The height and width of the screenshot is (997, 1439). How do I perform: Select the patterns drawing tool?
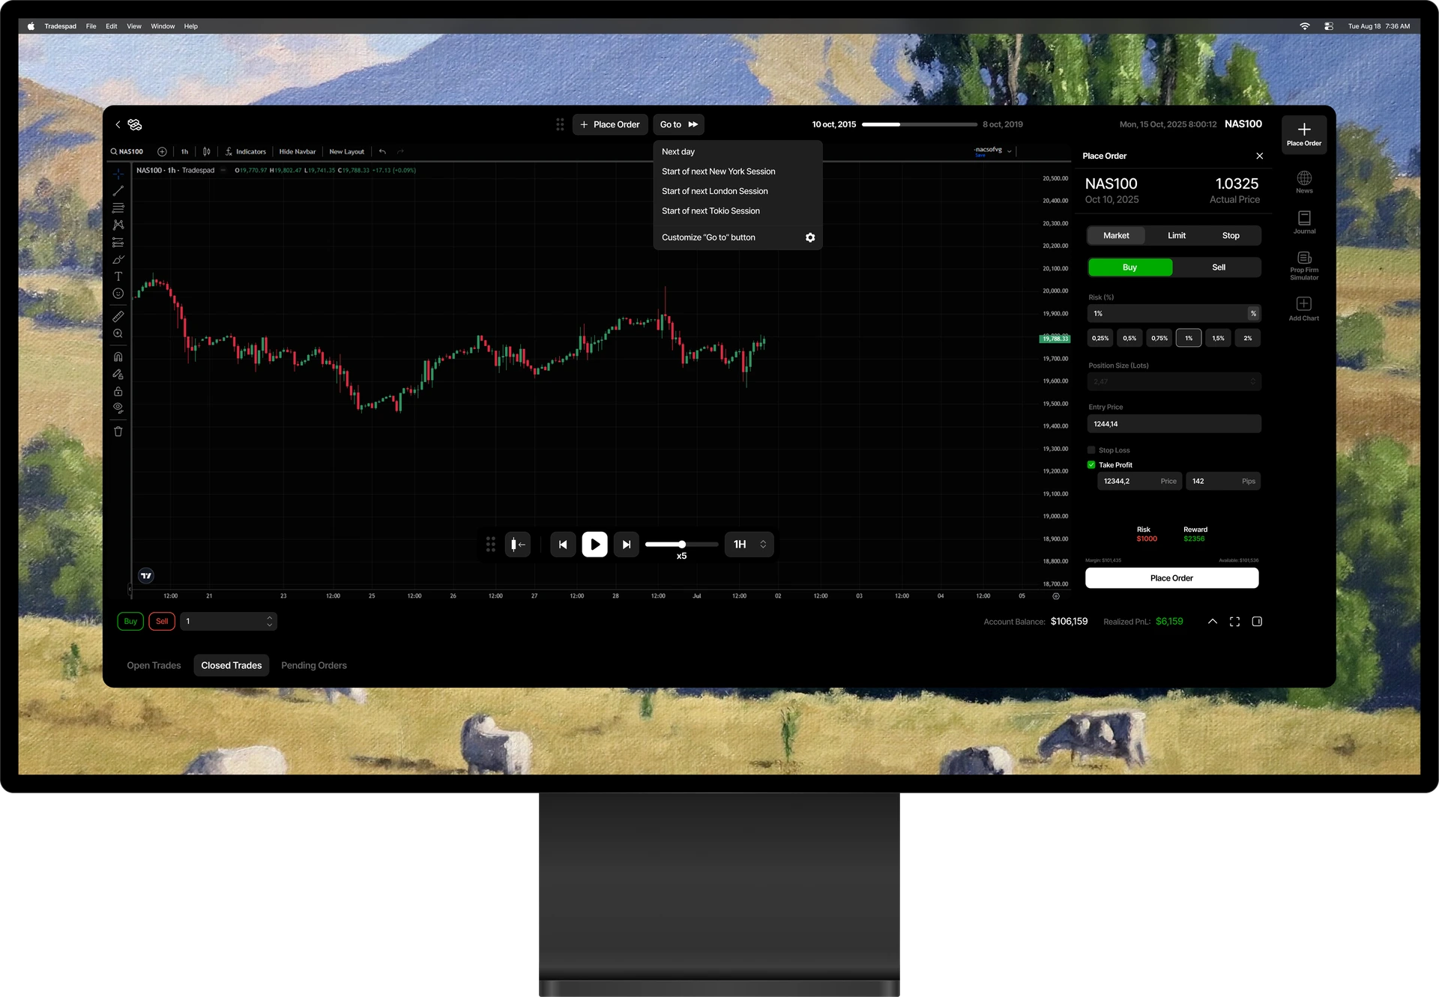tap(118, 225)
